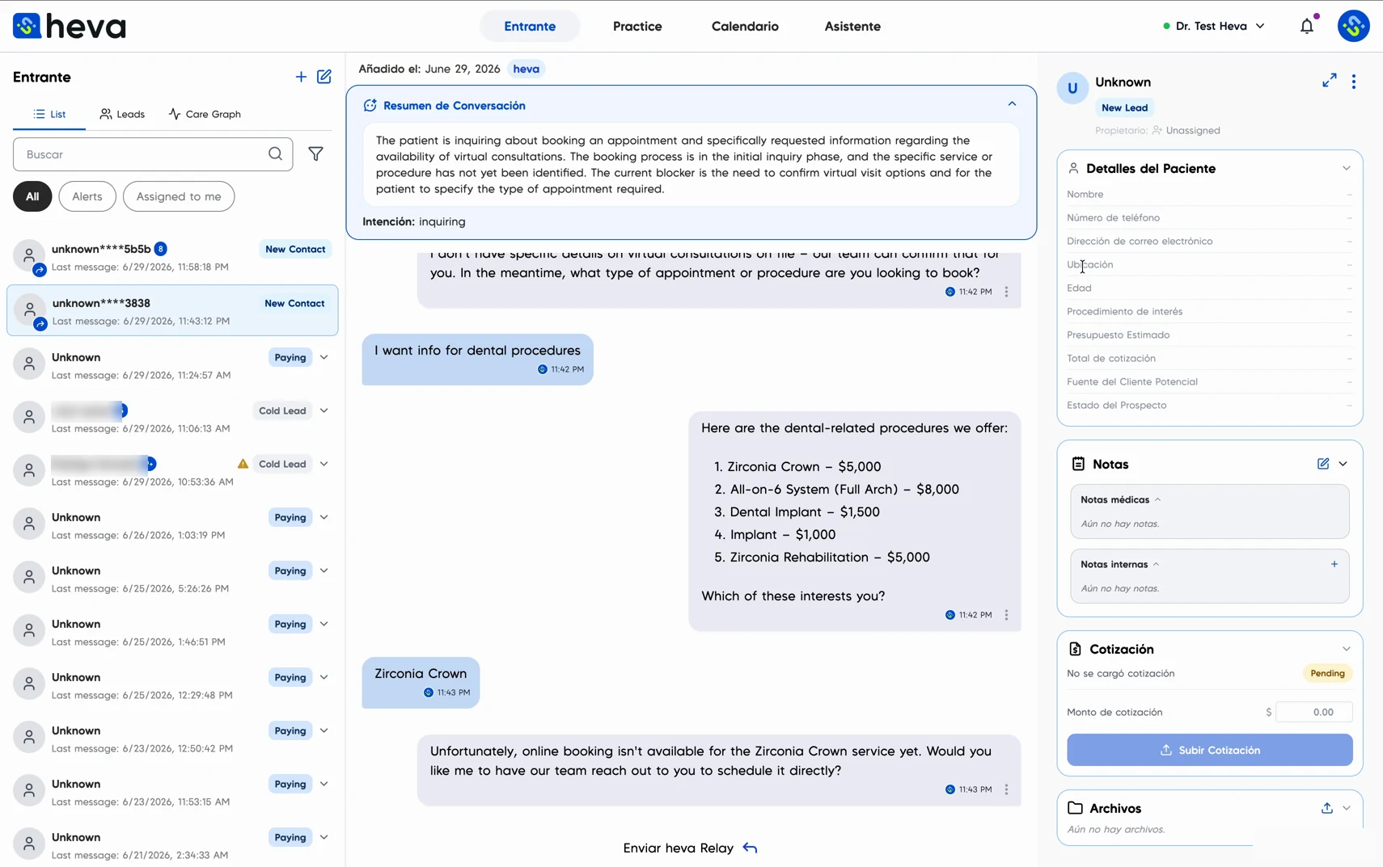Click unread badge on unknown****5b5b
Image resolution: width=1383 pixels, height=867 pixels.
(x=161, y=249)
